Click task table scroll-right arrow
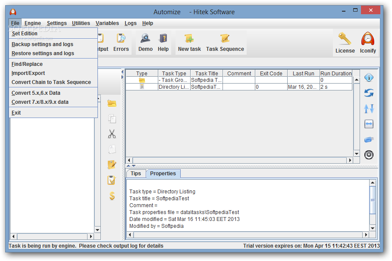The width and height of the screenshot is (392, 261). coord(350,160)
